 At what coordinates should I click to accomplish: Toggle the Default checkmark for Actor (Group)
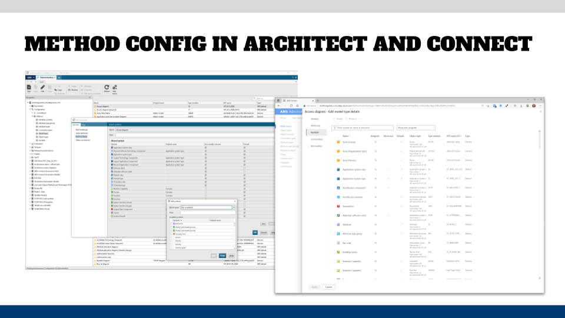click(x=401, y=142)
